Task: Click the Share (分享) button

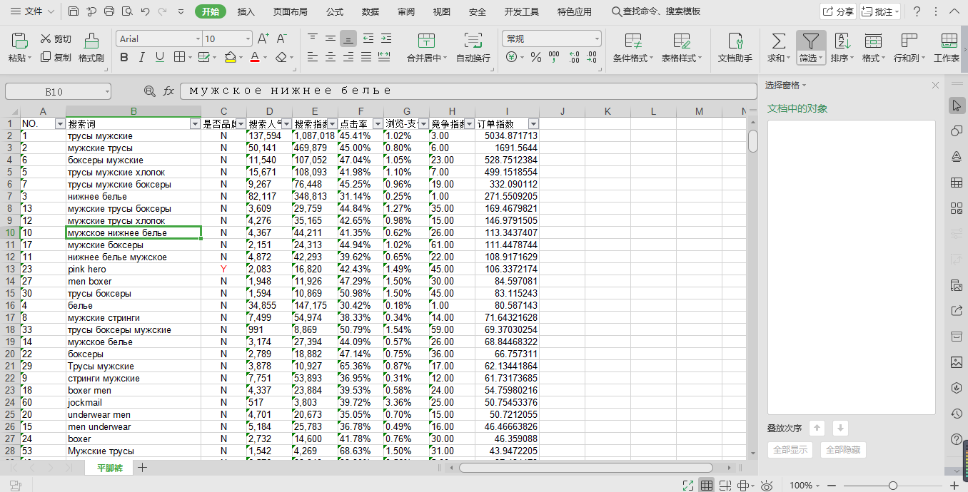Action: click(838, 11)
